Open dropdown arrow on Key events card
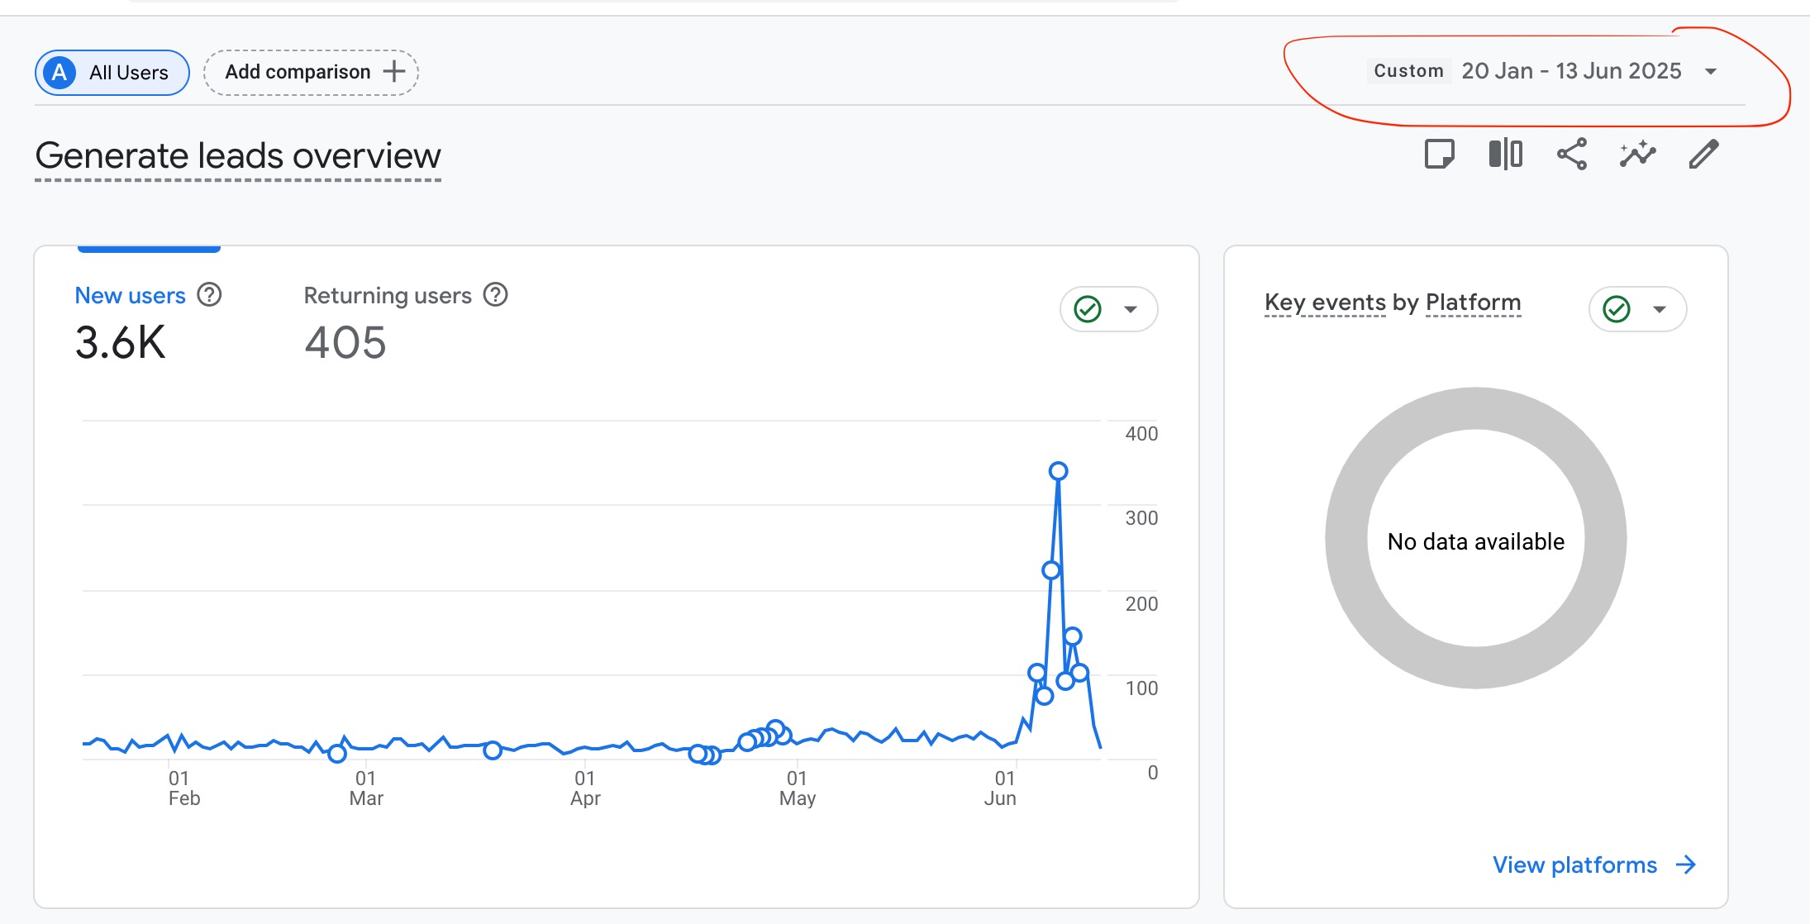The image size is (1810, 924). (1660, 309)
